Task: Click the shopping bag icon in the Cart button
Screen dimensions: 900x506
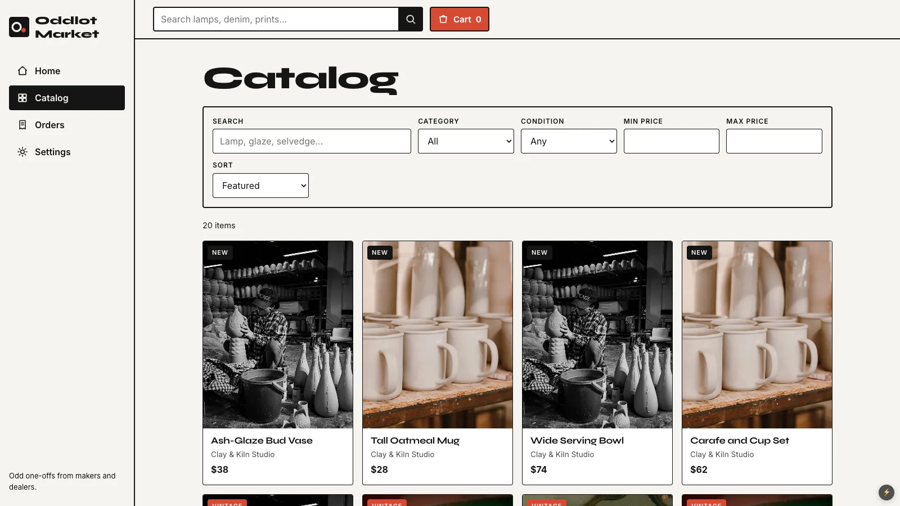Action: click(443, 19)
